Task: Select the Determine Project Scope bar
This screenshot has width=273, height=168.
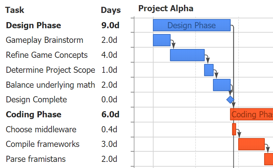Action: (x=209, y=70)
